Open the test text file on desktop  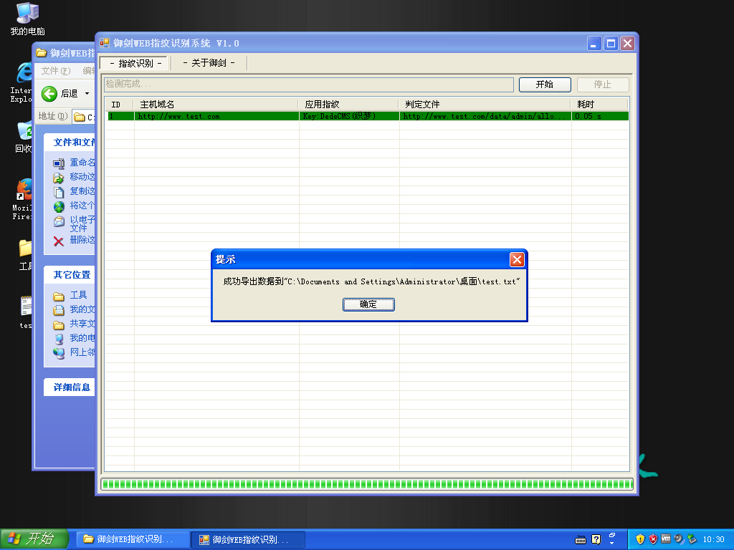coord(25,312)
